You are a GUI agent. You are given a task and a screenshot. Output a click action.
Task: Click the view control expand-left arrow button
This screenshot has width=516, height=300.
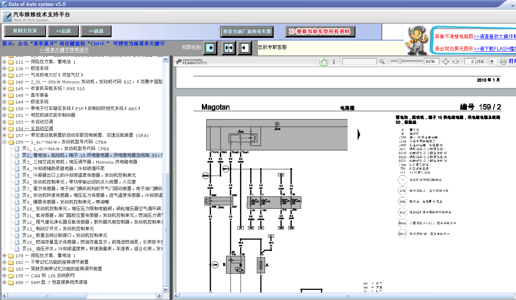coord(245,48)
